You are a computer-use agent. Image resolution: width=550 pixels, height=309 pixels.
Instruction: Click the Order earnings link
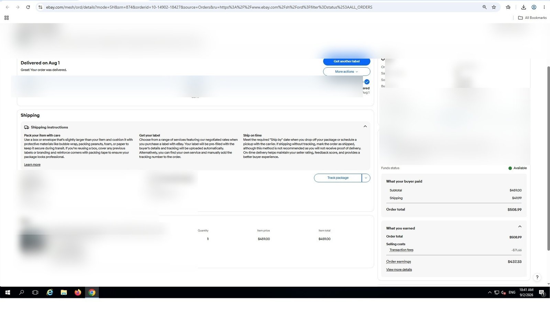coord(398,262)
